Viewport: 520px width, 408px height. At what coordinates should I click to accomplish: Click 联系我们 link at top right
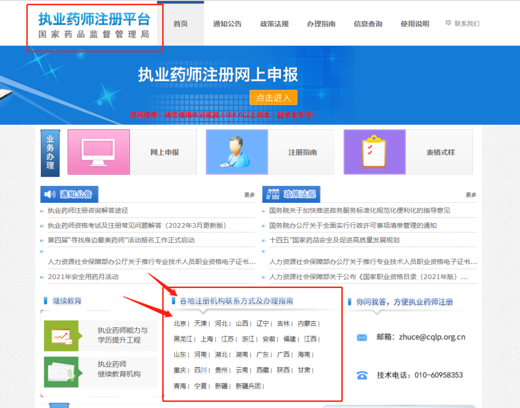[x=466, y=24]
